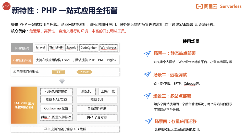Click the 场景三：多站点部署 heading

pyautogui.click(x=172, y=96)
